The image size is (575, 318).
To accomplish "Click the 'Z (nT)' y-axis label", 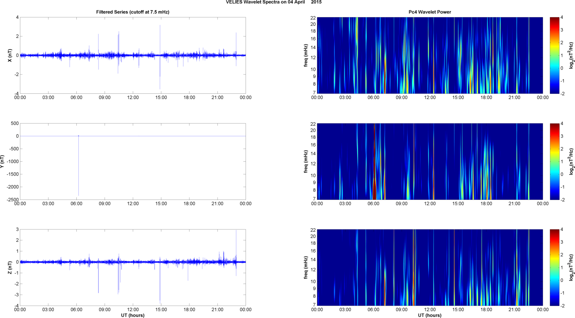I will pos(10,268).
